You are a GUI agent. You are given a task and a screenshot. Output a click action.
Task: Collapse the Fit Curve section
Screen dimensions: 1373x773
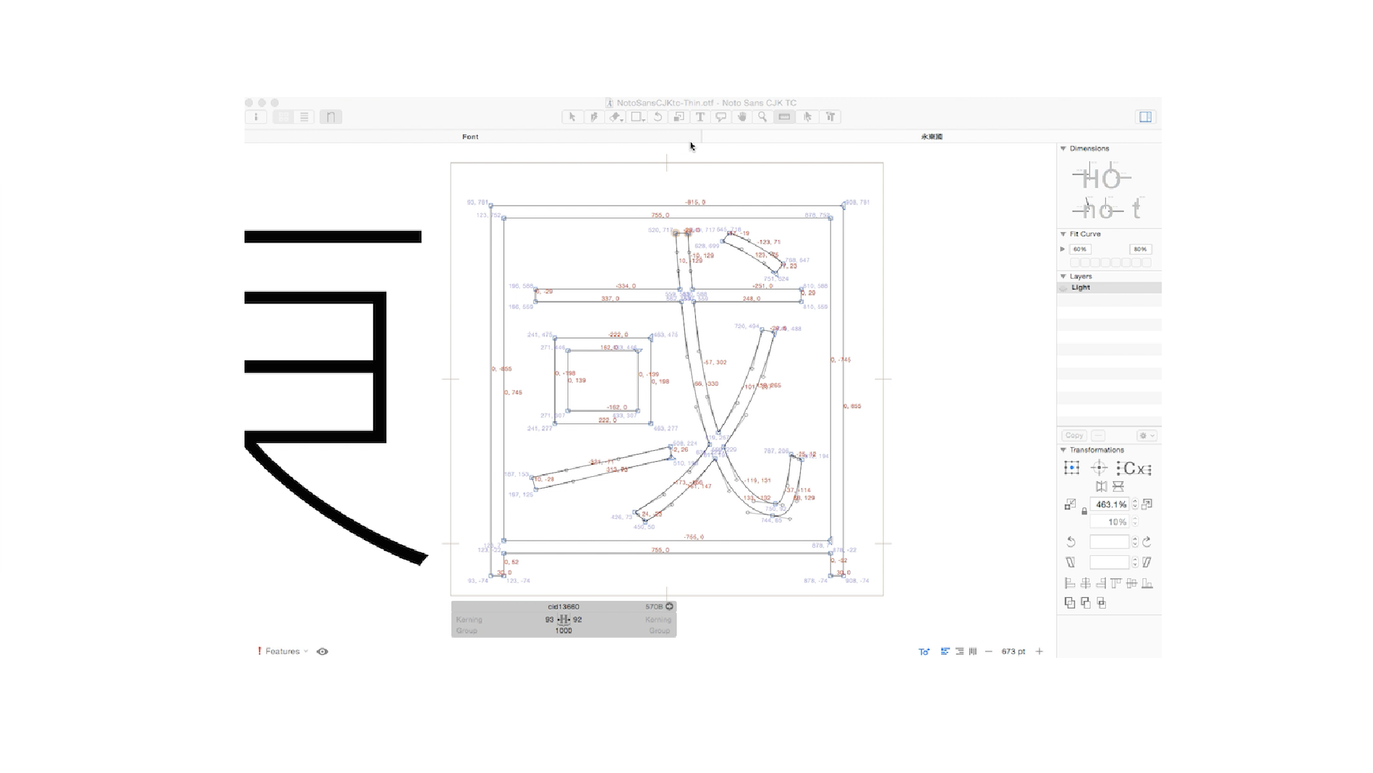[x=1063, y=234]
